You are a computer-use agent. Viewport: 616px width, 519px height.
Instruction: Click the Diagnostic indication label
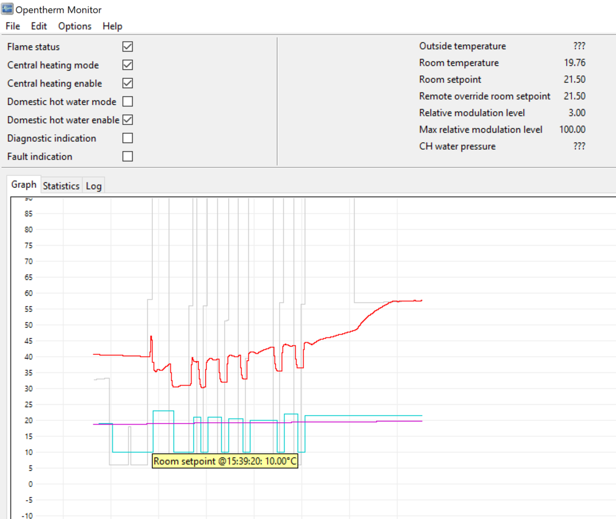click(x=52, y=138)
